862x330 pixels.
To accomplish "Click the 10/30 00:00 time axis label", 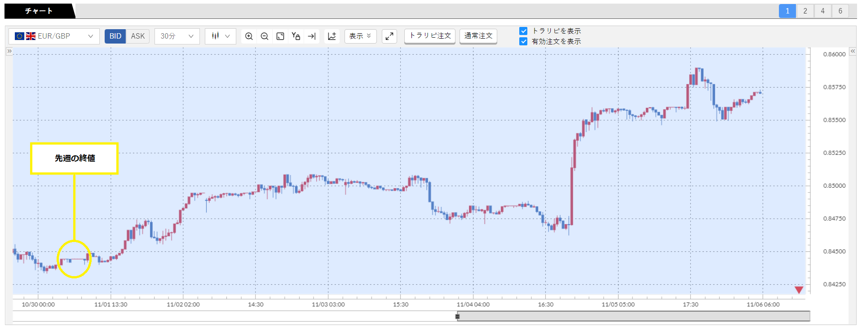I will [38, 304].
